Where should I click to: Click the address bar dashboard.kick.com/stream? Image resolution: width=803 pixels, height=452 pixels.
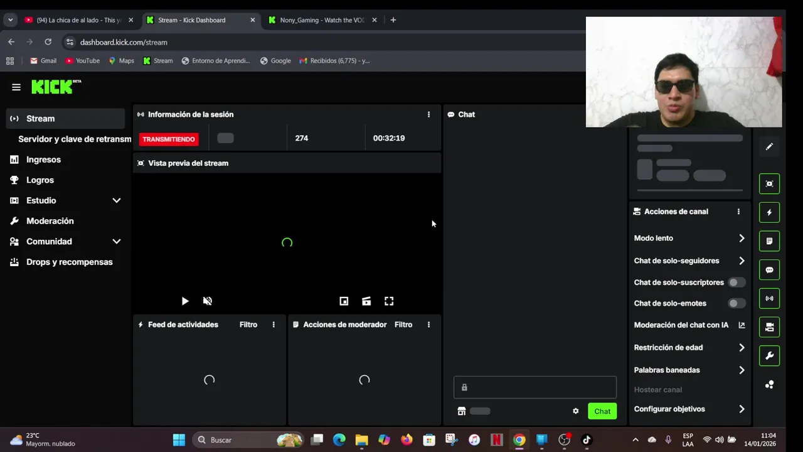124,42
